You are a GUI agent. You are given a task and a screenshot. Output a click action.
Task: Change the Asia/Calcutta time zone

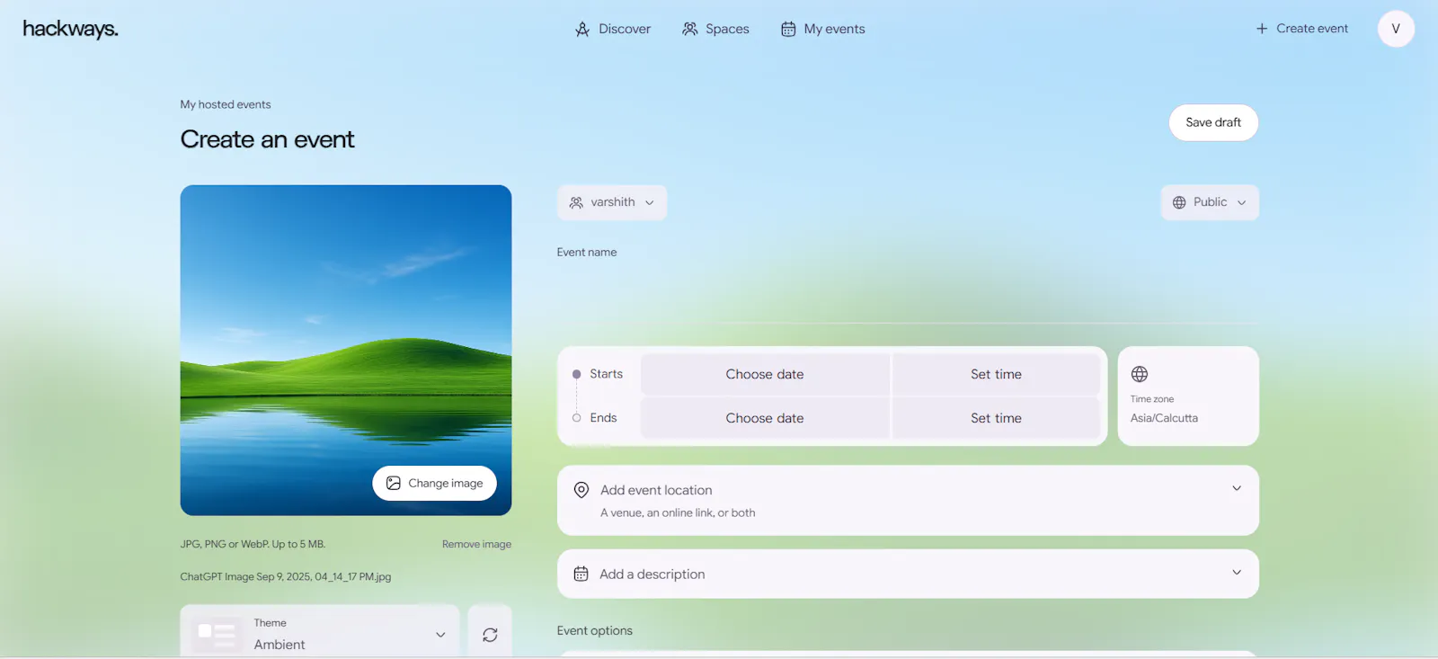[1188, 396]
